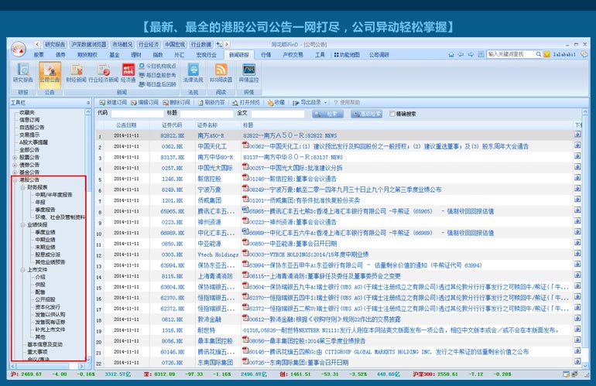Enable the 精确搜索 checkbox
This screenshot has width=596, height=386.
[x=392, y=114]
